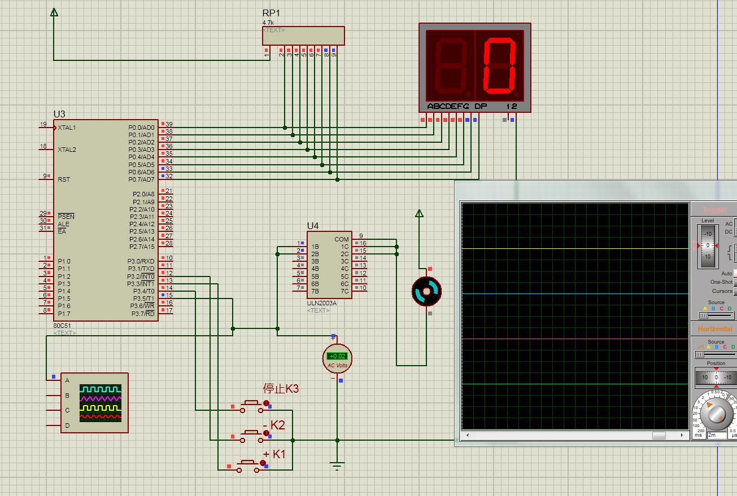Click the ground terminal symbol
Screen dimensions: 737x496
337,466
